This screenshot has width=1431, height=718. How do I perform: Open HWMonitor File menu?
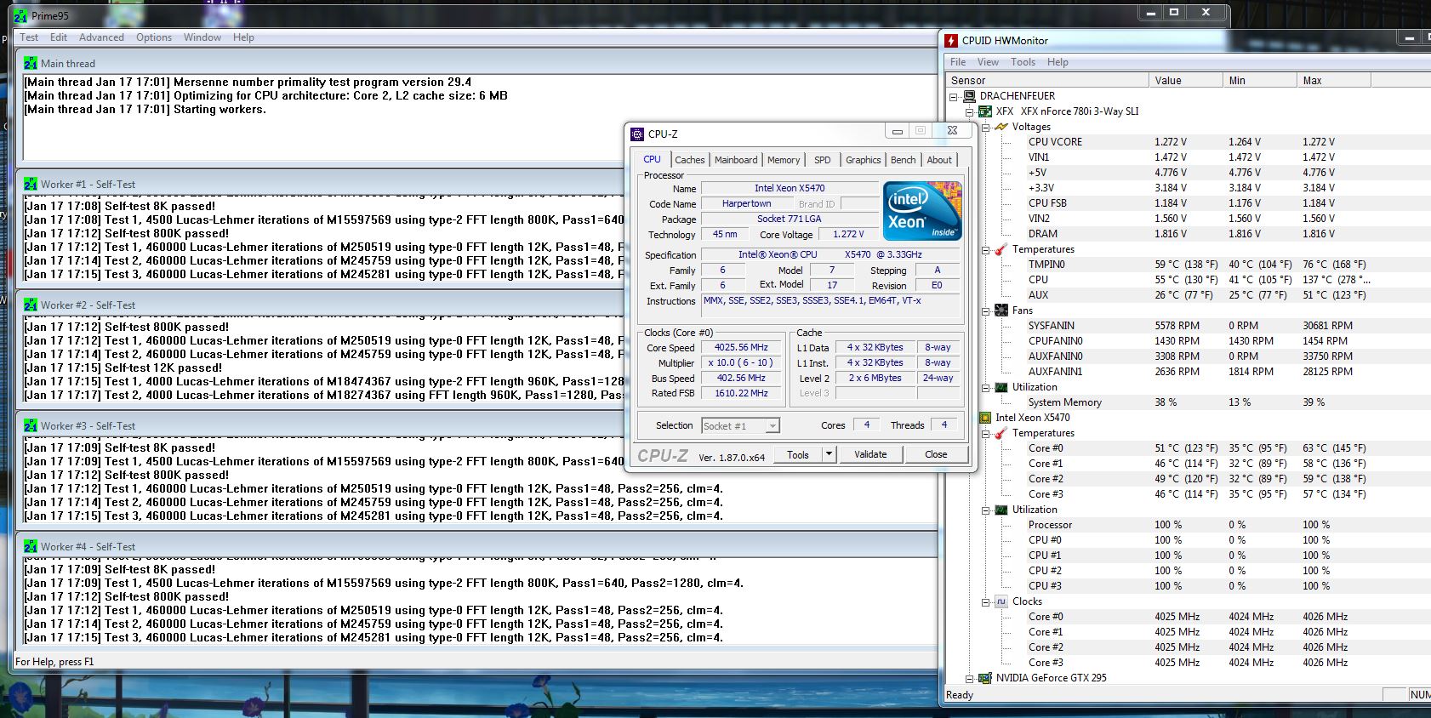click(x=958, y=62)
